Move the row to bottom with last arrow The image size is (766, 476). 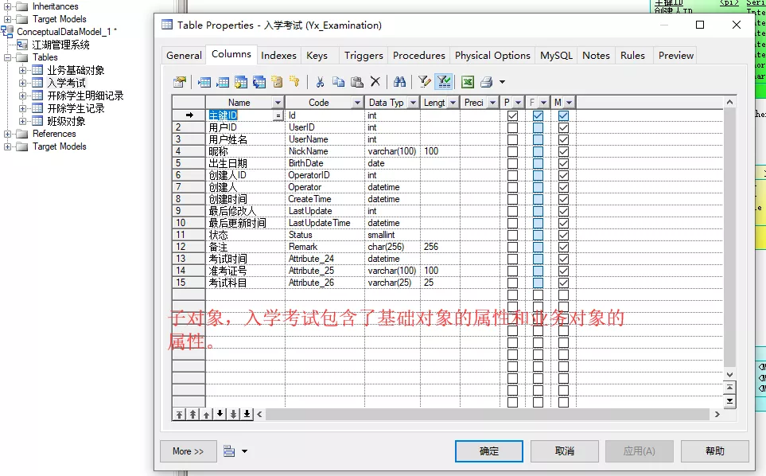pos(247,415)
